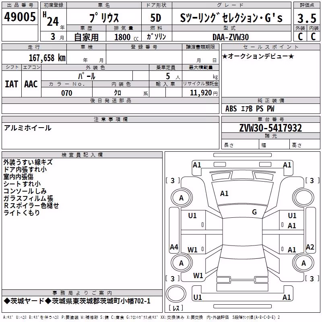Select the chassis number ZVW30-5417932

[270, 128]
